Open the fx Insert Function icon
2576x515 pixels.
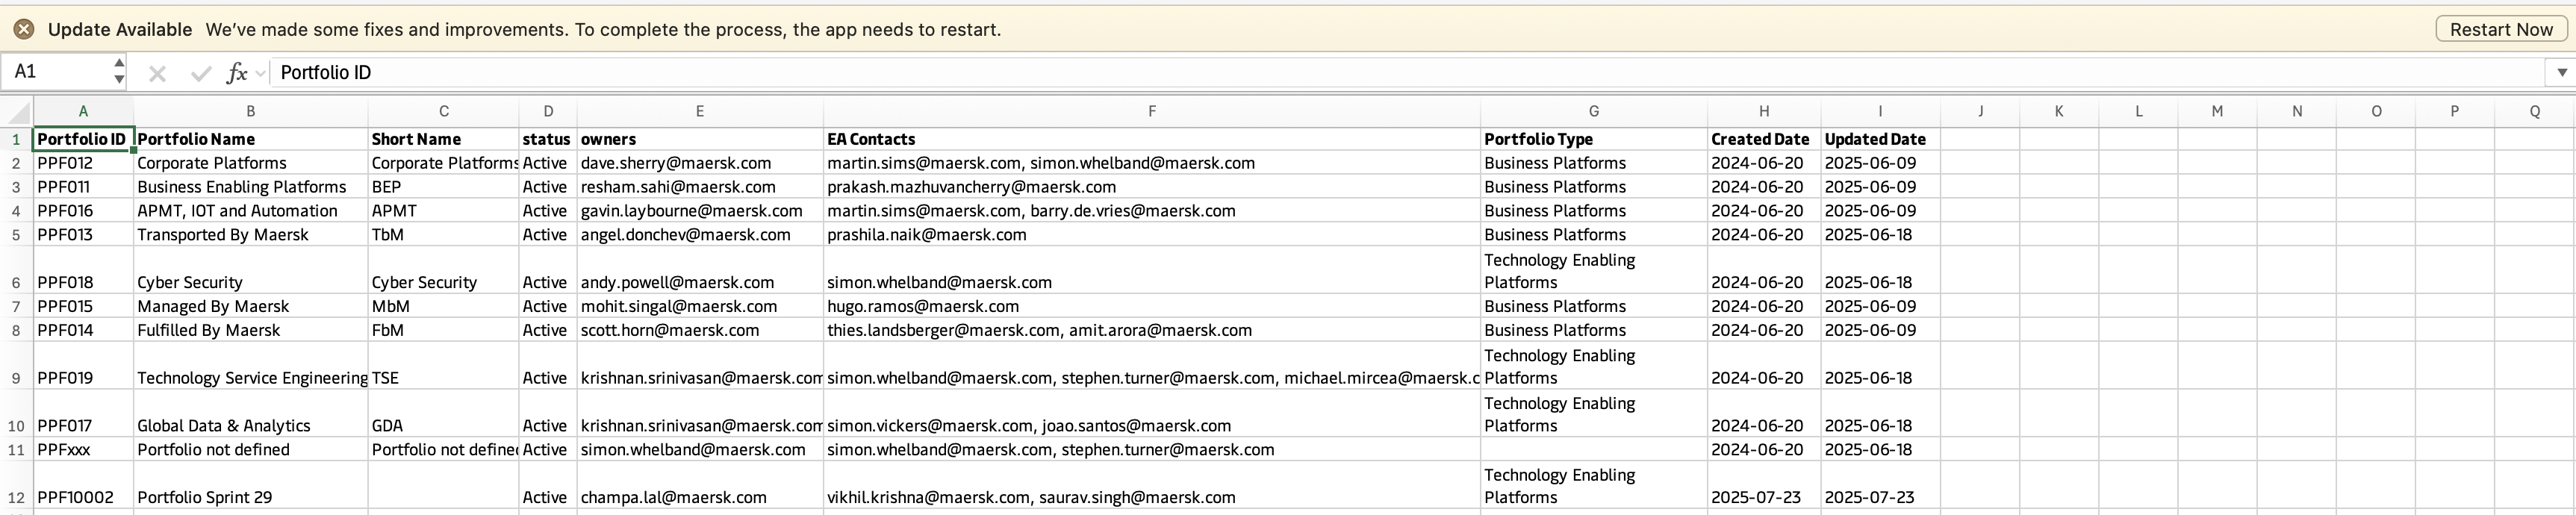point(236,73)
